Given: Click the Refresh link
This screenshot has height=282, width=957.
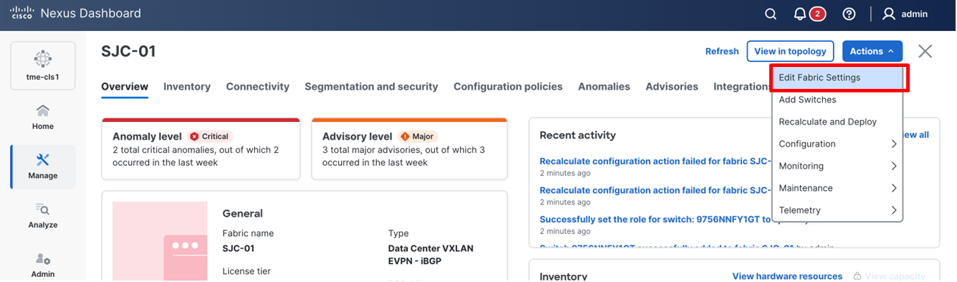Looking at the screenshot, I should pos(722,51).
